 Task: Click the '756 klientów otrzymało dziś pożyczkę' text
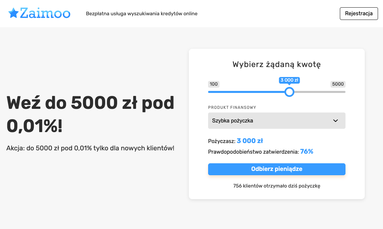[276, 186]
